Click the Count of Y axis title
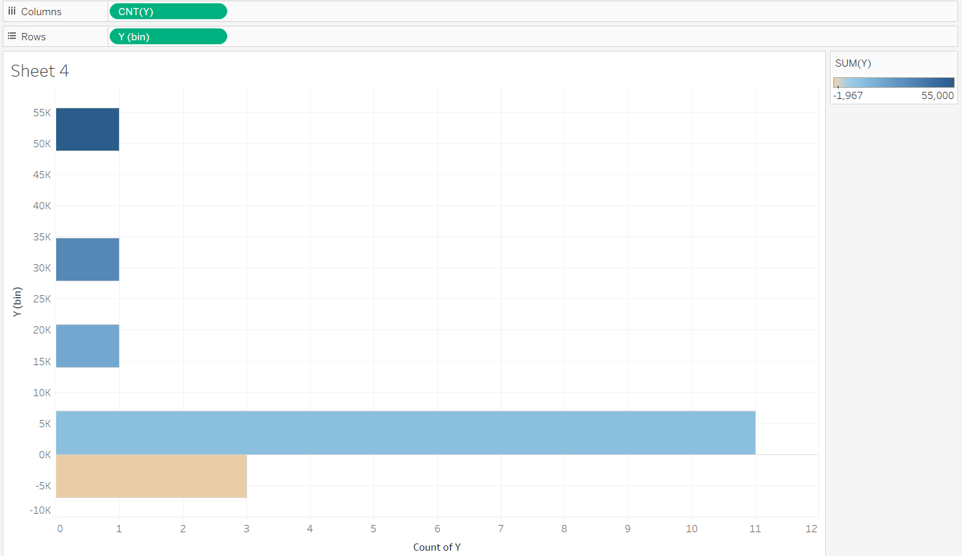The image size is (962, 556). pos(437,547)
